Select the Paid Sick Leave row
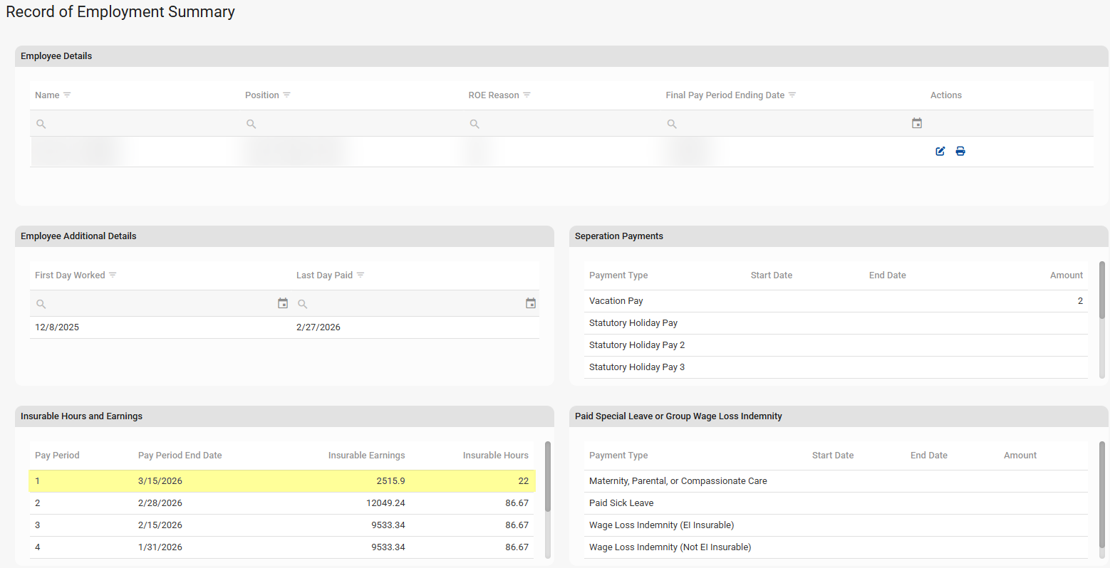The width and height of the screenshot is (1110, 568). (835, 503)
